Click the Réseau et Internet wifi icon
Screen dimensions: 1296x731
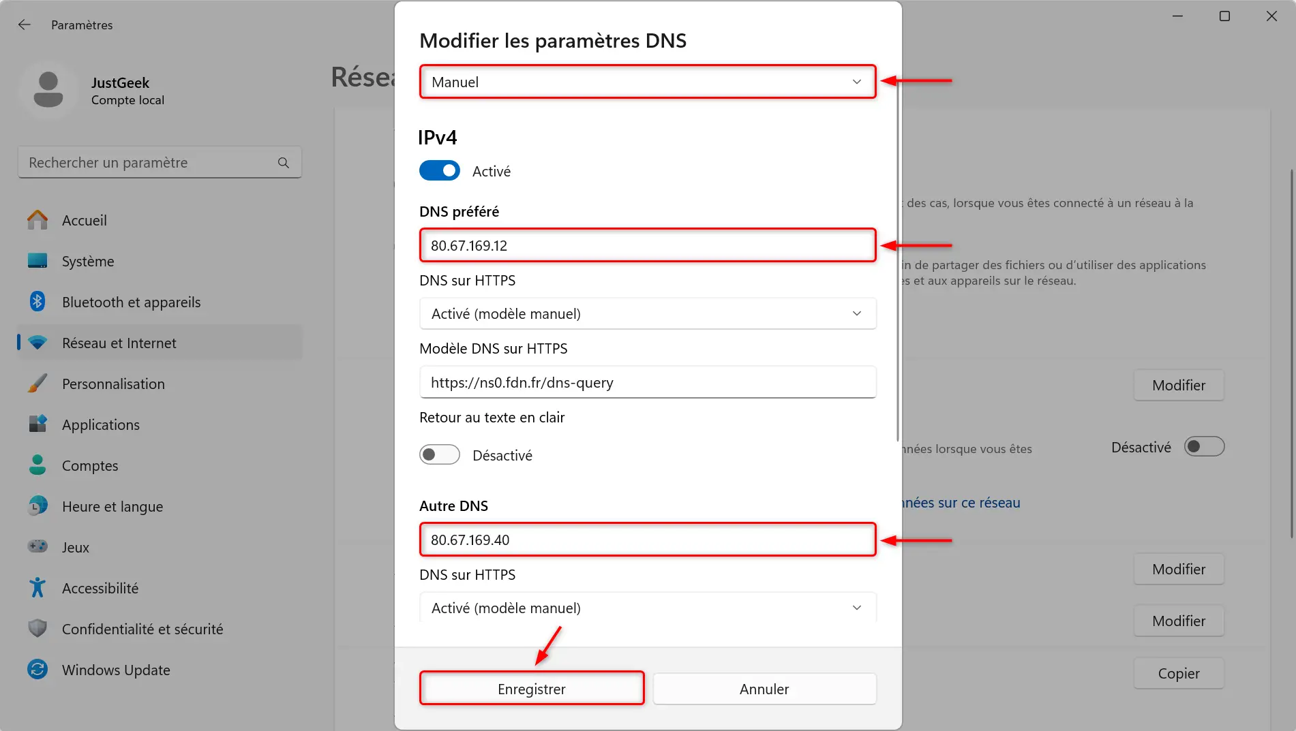point(37,343)
